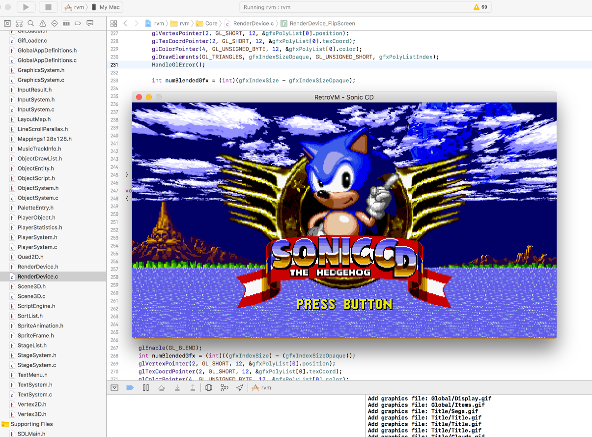Open Debug Memory Graph

point(225,388)
